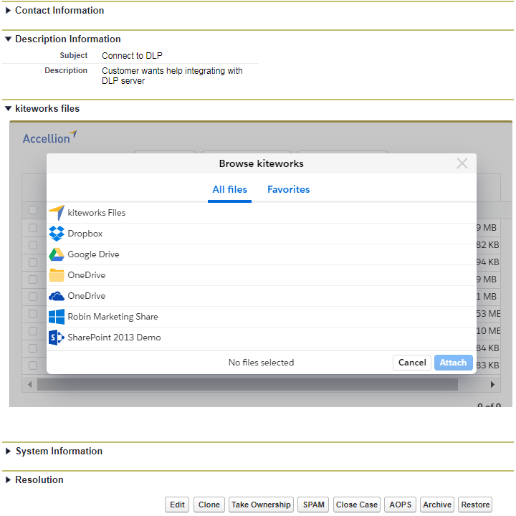This screenshot has height=516, width=516.
Task: Click the blue cloud OneDrive icon
Action: tap(57, 296)
